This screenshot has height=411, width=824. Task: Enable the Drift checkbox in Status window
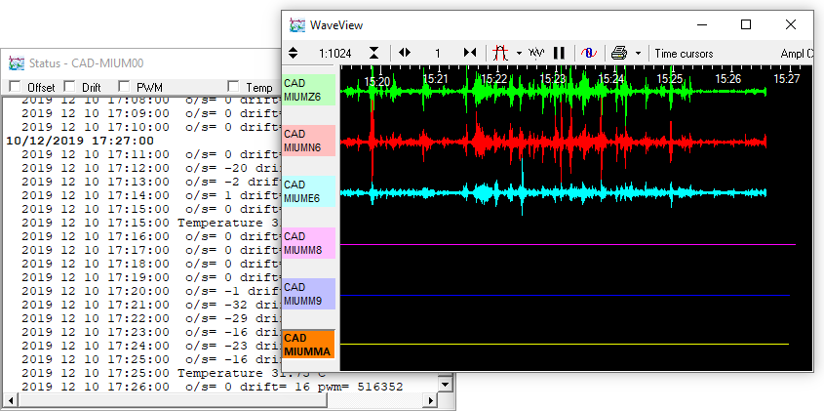click(x=69, y=86)
